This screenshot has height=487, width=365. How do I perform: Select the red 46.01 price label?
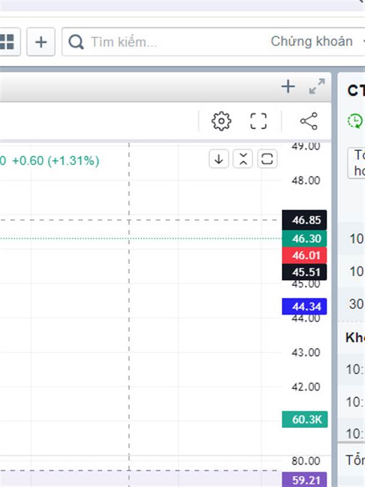pyautogui.click(x=305, y=255)
